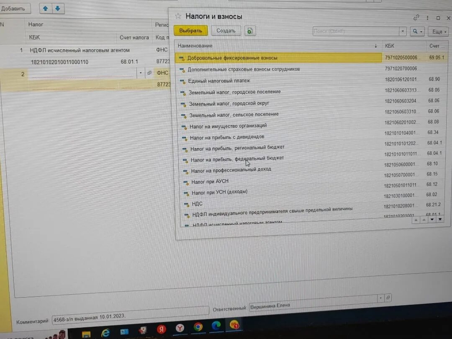Open the magnifier search dropdown

417,31
